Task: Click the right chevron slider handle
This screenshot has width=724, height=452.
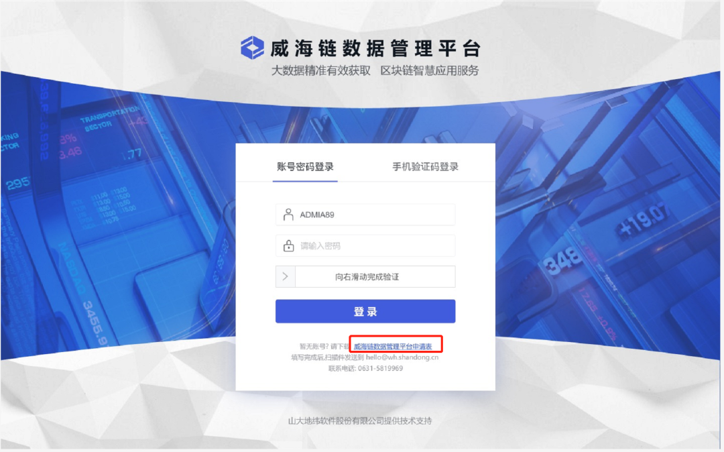Action: (286, 276)
